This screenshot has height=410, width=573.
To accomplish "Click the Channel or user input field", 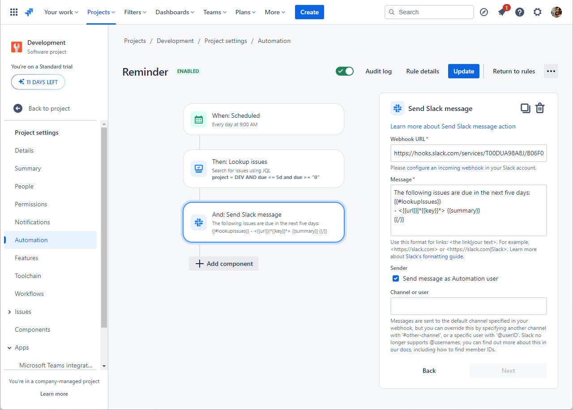I will tap(468, 306).
